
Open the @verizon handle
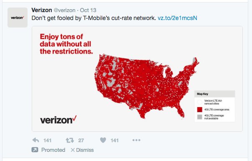pos(64,10)
